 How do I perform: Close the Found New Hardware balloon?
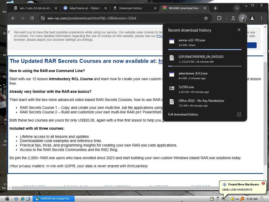(263, 183)
